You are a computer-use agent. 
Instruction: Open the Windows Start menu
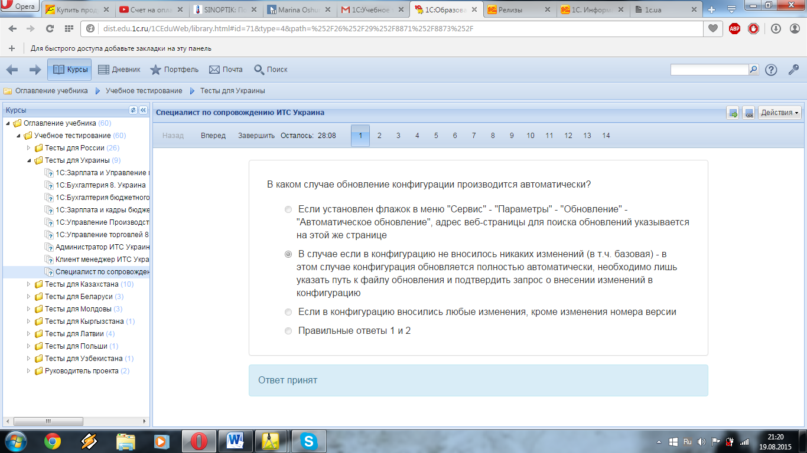pyautogui.click(x=16, y=441)
